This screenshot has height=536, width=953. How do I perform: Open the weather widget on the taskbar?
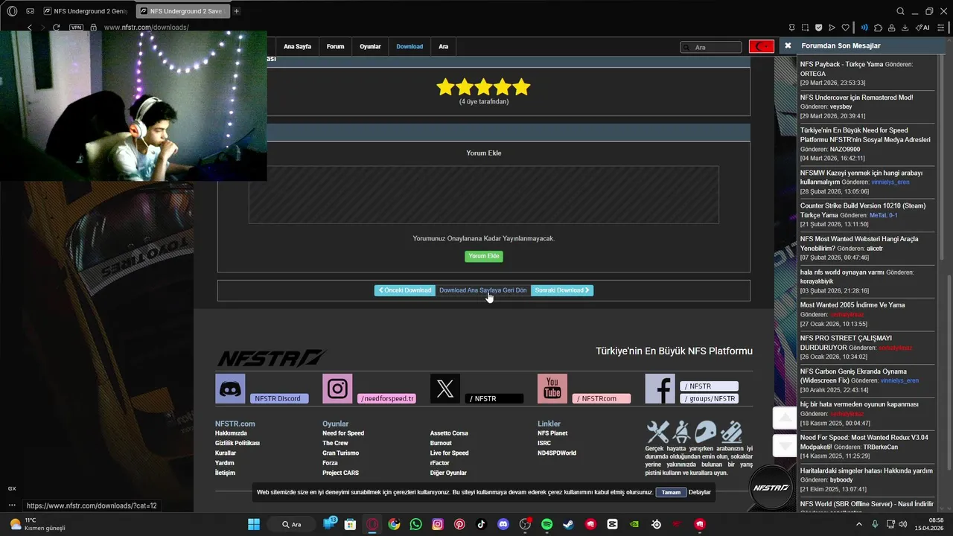pos(37,524)
